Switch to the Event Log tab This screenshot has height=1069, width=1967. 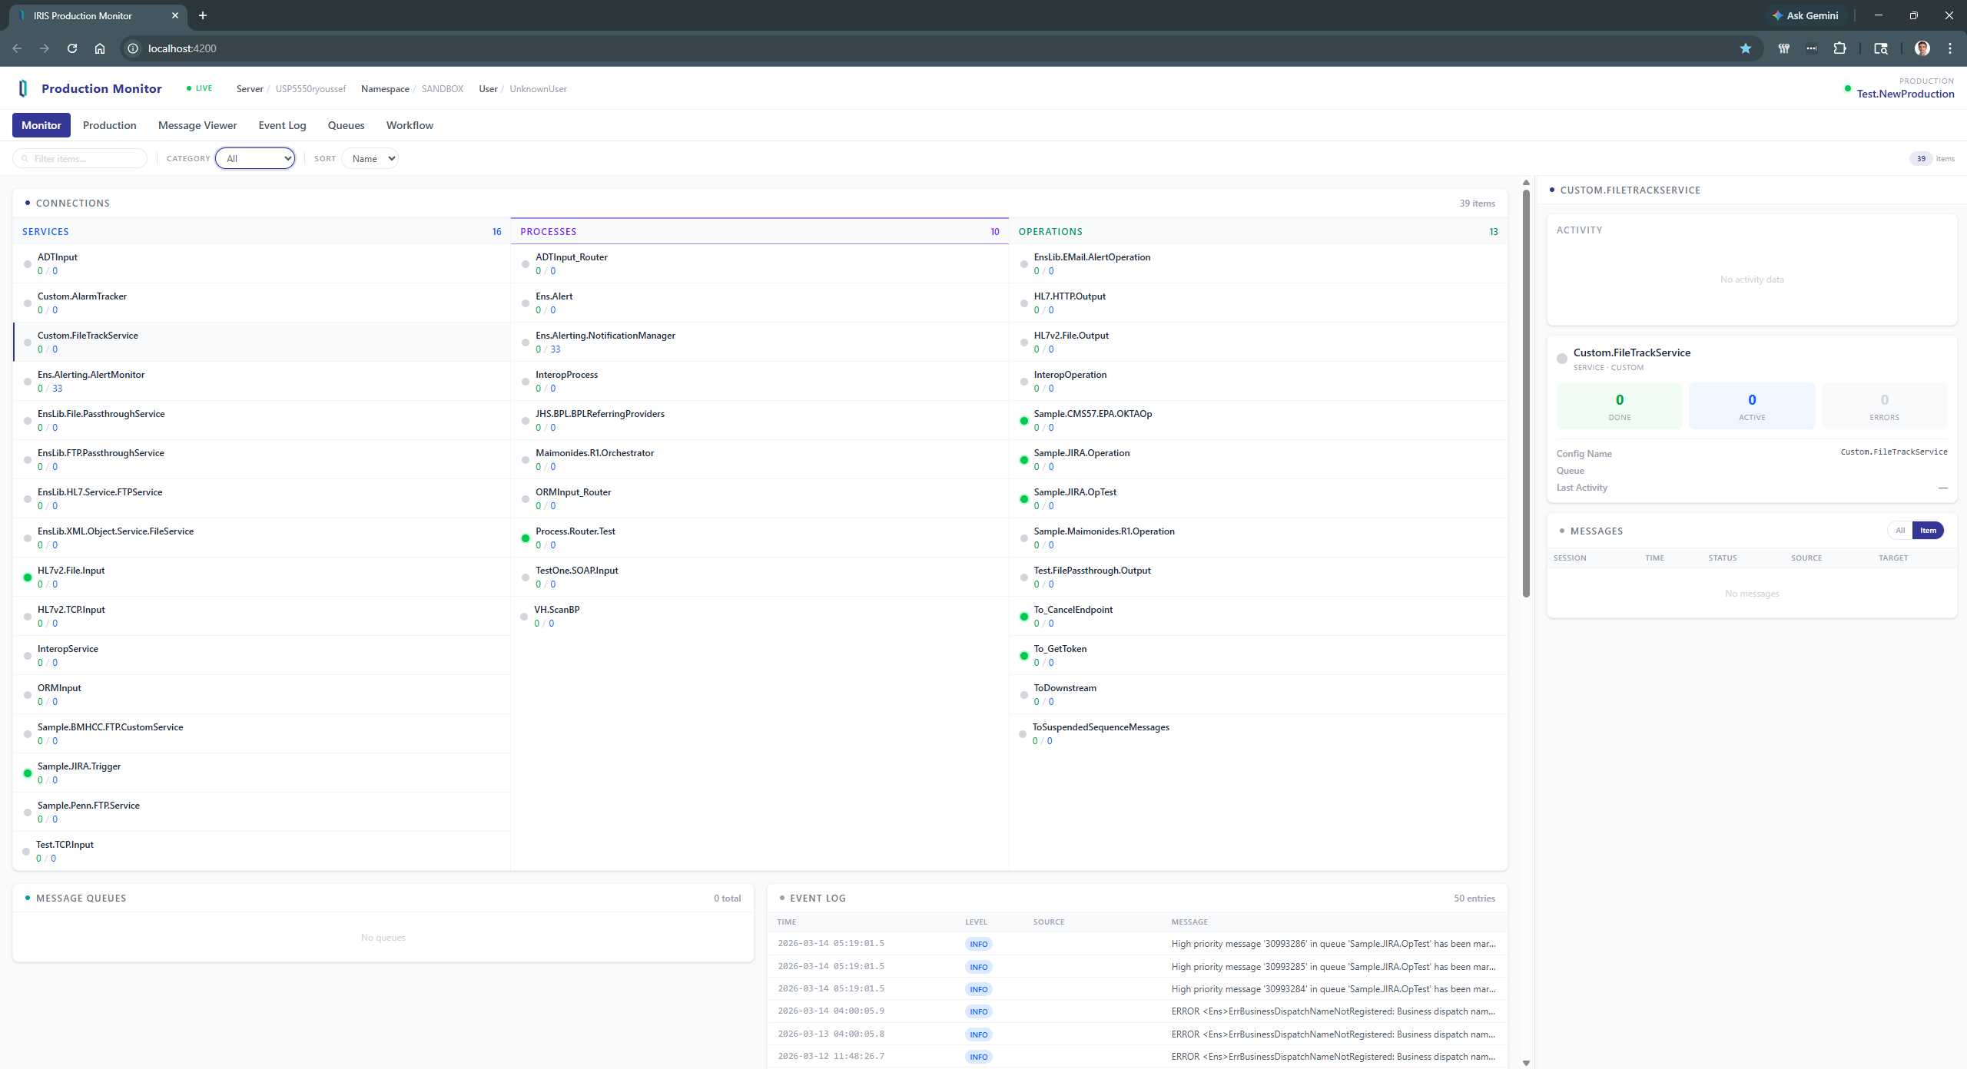[281, 125]
